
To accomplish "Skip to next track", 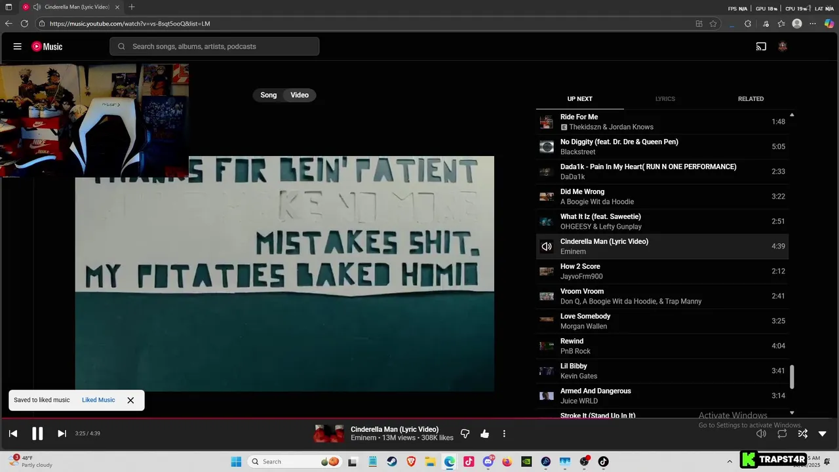I will 62,433.
